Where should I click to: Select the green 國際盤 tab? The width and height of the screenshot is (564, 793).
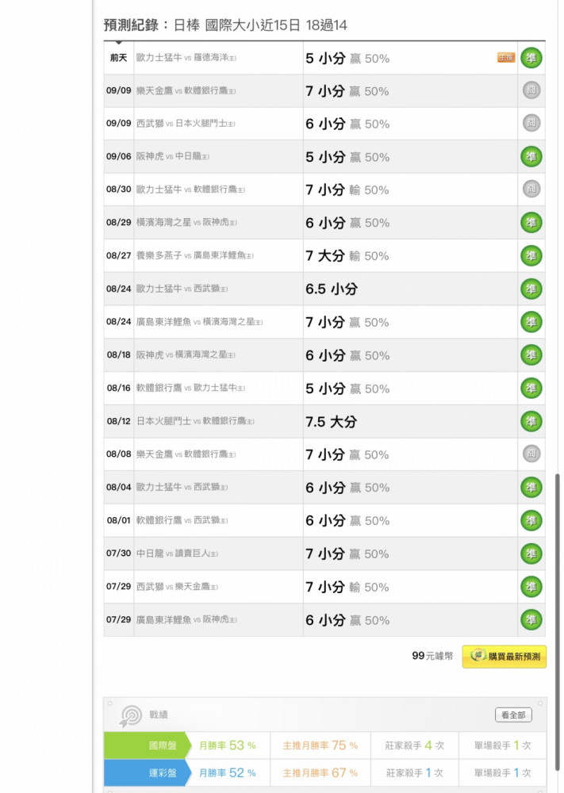[147, 745]
